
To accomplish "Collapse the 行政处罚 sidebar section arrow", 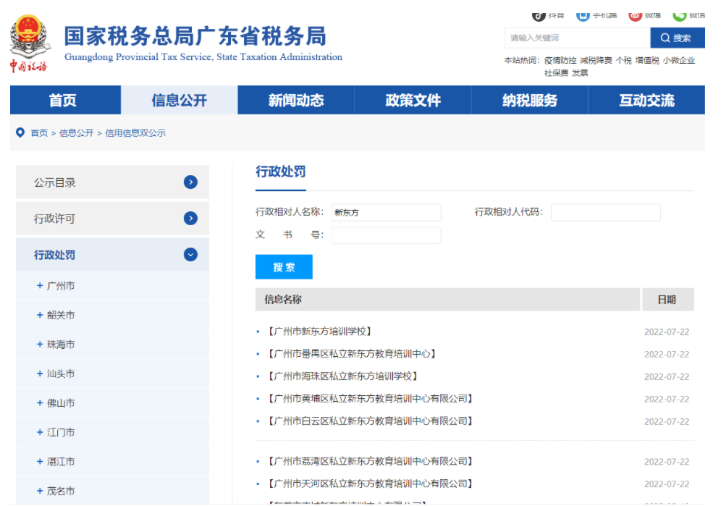I will 190,254.
